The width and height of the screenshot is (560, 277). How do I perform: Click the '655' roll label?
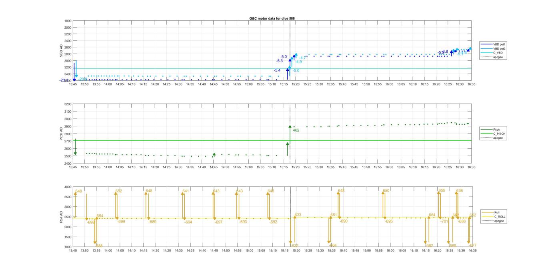(x=442, y=191)
